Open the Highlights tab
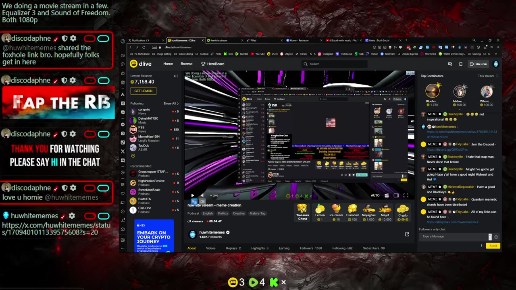Screen dimensions: 516x290 pos(260,248)
